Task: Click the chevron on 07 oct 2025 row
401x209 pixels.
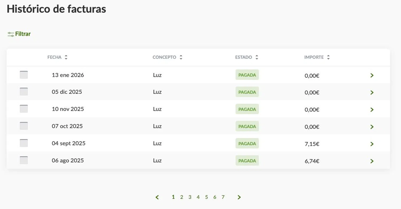Action: pyautogui.click(x=372, y=127)
